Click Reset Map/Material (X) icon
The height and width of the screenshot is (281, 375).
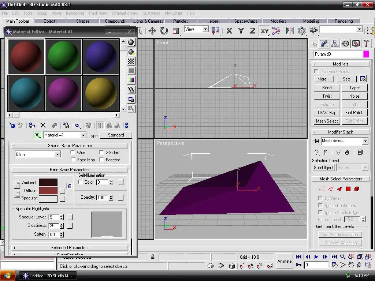click(x=43, y=125)
